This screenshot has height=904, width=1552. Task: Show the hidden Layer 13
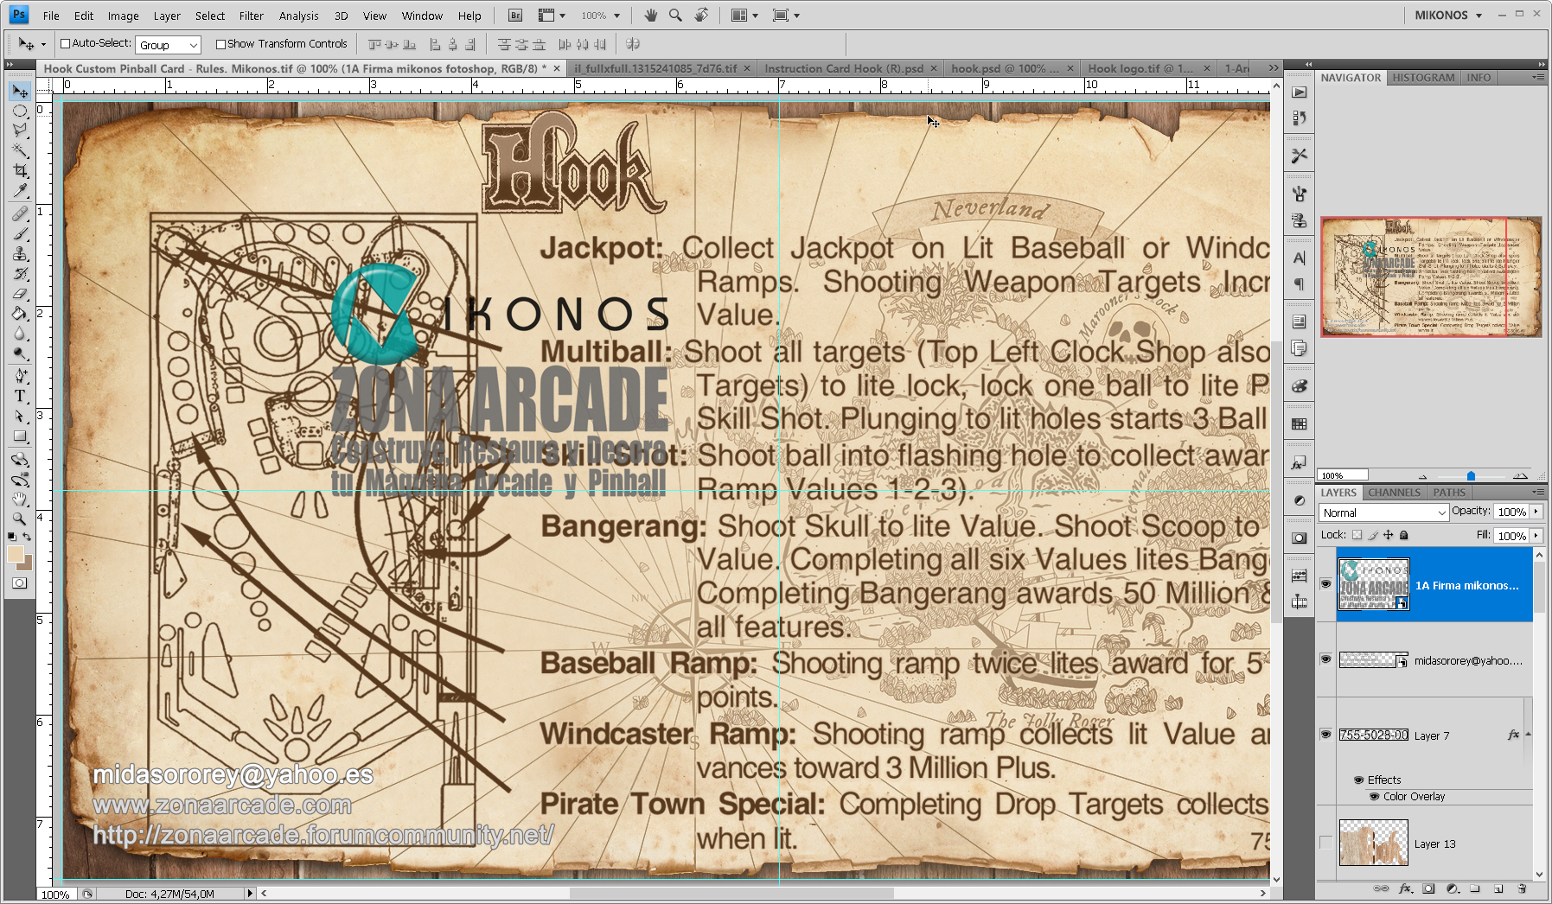coord(1325,844)
